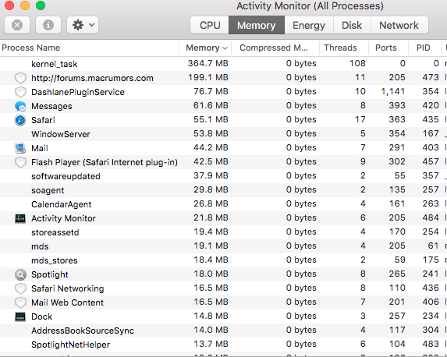The image size is (447, 357).
Task: Click the Flash Player shield icon
Action: 20,162
